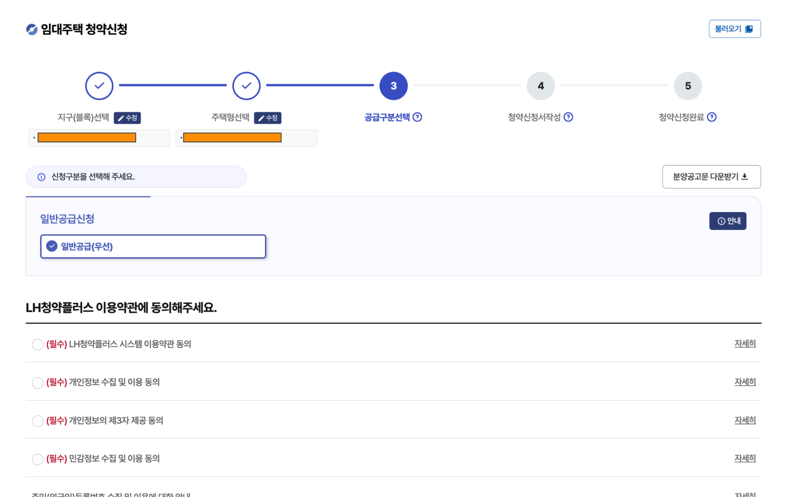This screenshot has height=500, width=796.
Task: Click 수정 edit for 주택형선택
Action: pos(267,118)
